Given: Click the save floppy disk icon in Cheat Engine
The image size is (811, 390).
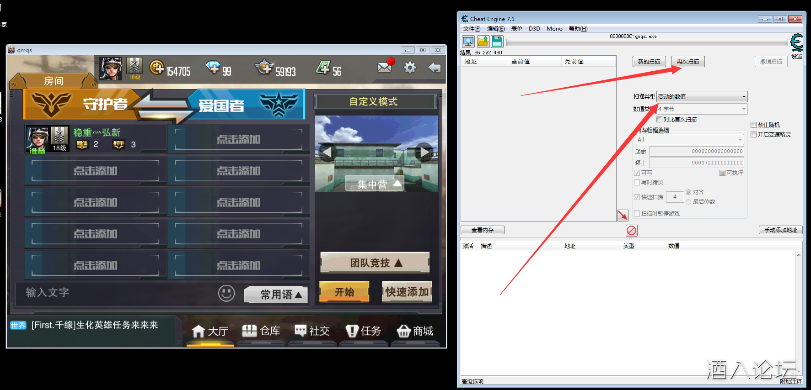Looking at the screenshot, I should tap(497, 42).
